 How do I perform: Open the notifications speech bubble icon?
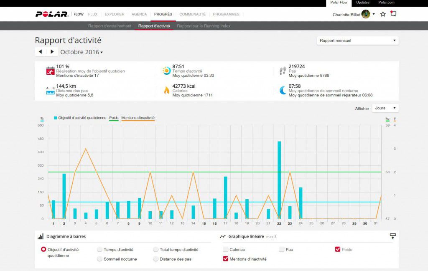click(393, 14)
